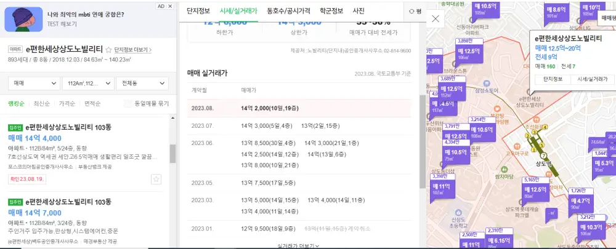Close the MBTI advertisement with X

[x=170, y=6]
